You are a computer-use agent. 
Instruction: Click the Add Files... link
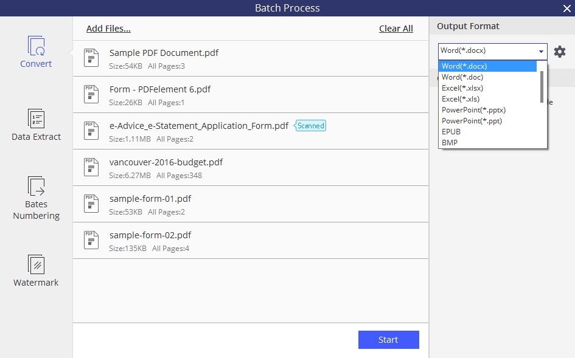pos(108,29)
